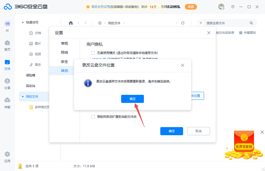Collapse the 快速访问 tree section

(23, 22)
